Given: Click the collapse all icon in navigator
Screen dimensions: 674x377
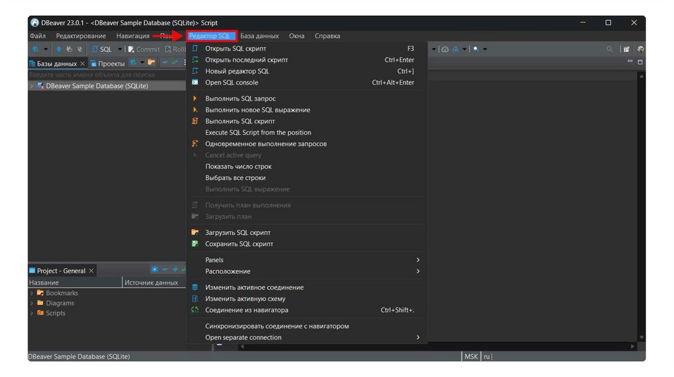Looking at the screenshot, I should pos(165,62).
